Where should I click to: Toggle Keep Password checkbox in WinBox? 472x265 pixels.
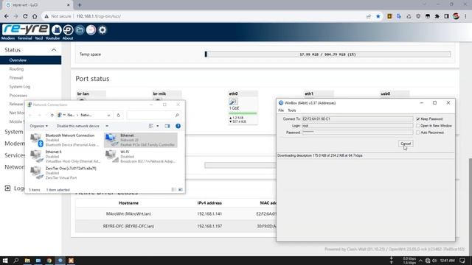pos(418,119)
